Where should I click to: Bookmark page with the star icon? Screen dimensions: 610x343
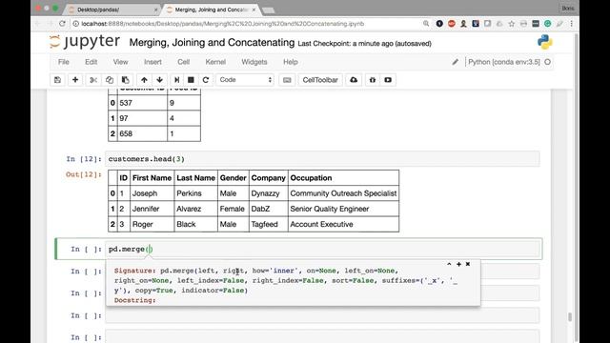[512, 24]
